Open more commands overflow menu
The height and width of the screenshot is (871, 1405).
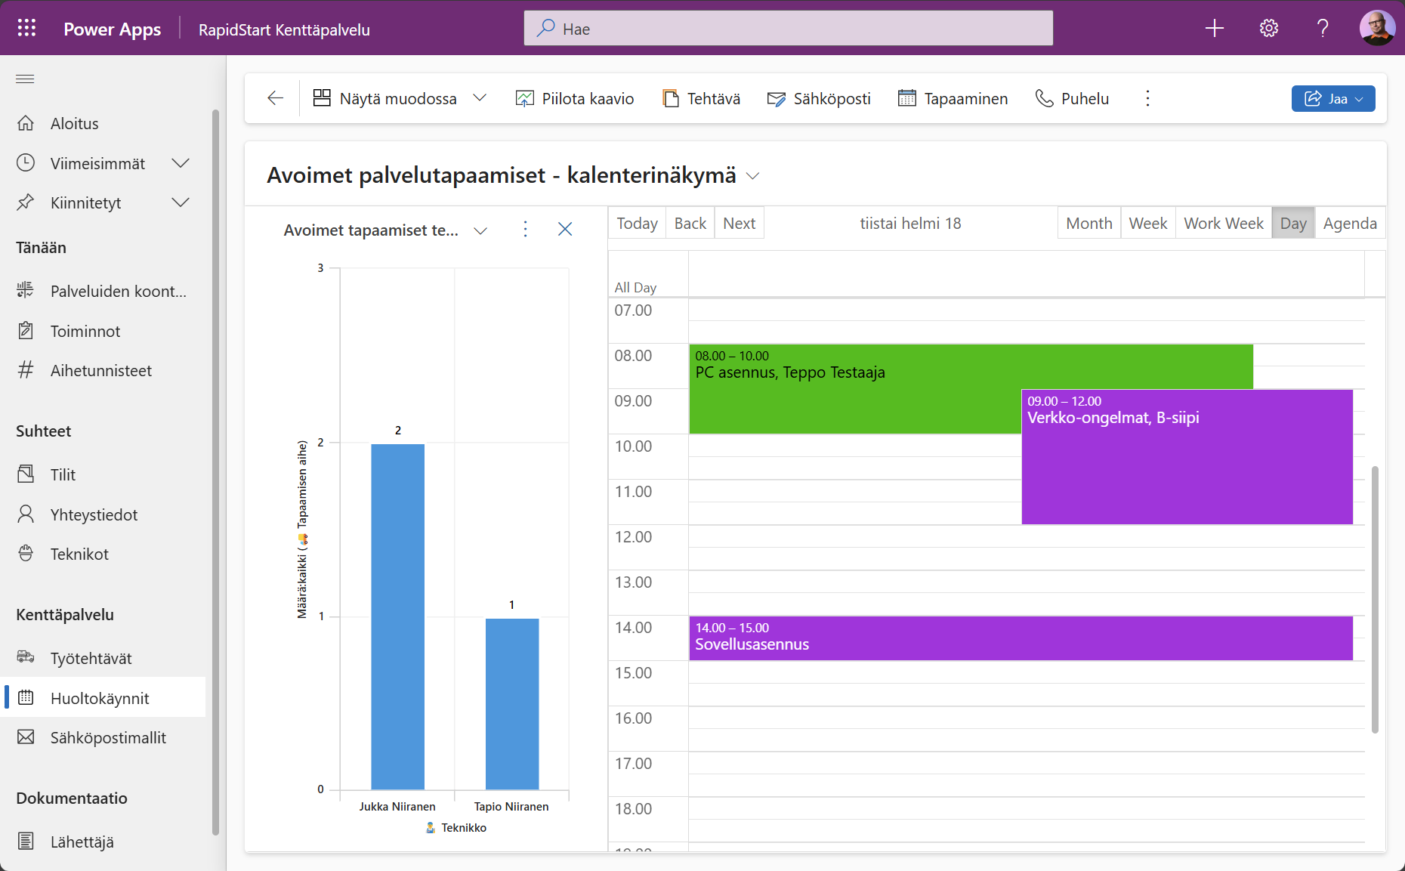[1147, 98]
